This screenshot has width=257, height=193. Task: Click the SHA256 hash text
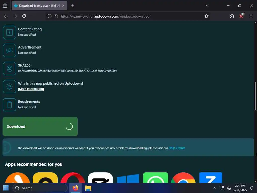[x=67, y=71]
